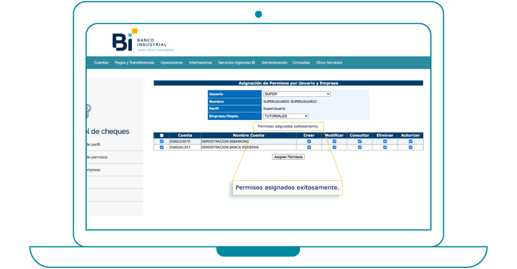The height and width of the screenshot is (269, 517).
Task: Toggle Consultar permission for DEMOSTRACION BIBANKING
Action: click(360, 141)
